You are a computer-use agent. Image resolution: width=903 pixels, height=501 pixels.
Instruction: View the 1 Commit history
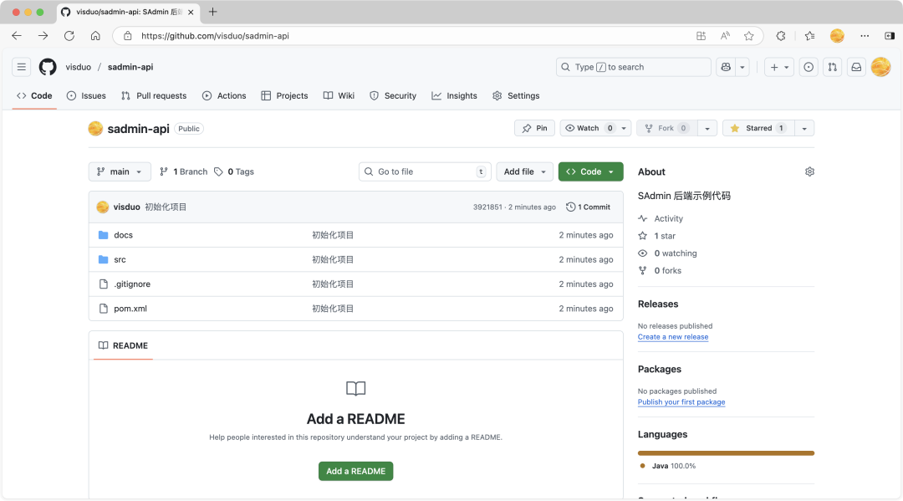[588, 207]
